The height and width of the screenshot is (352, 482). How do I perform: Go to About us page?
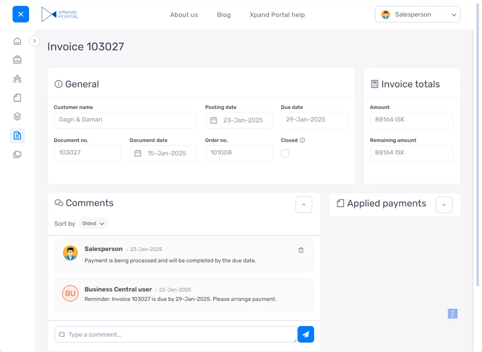click(x=184, y=15)
